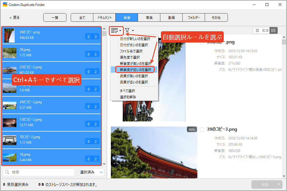Open the filter funnel icon
Viewport: 287px width, 191px height.
coord(127,30)
